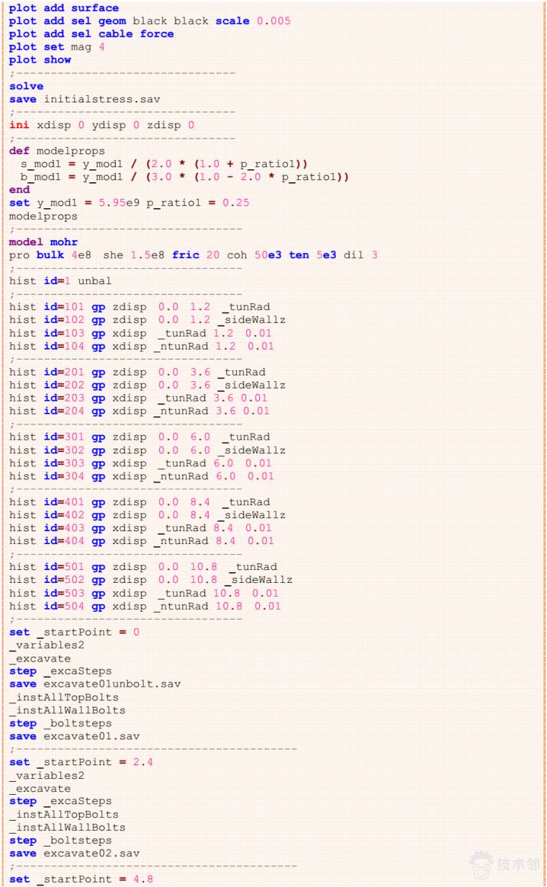The image size is (547, 887).
Task: Click 'save initialstress.sav' line
Action: click(x=85, y=99)
